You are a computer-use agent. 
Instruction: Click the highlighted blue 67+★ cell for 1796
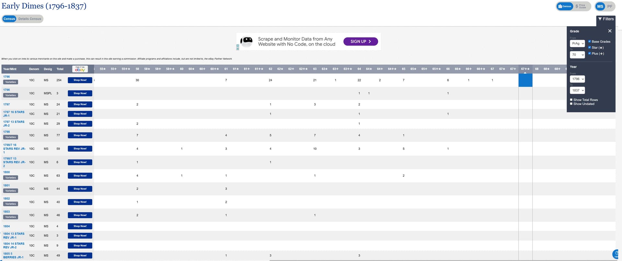point(525,80)
